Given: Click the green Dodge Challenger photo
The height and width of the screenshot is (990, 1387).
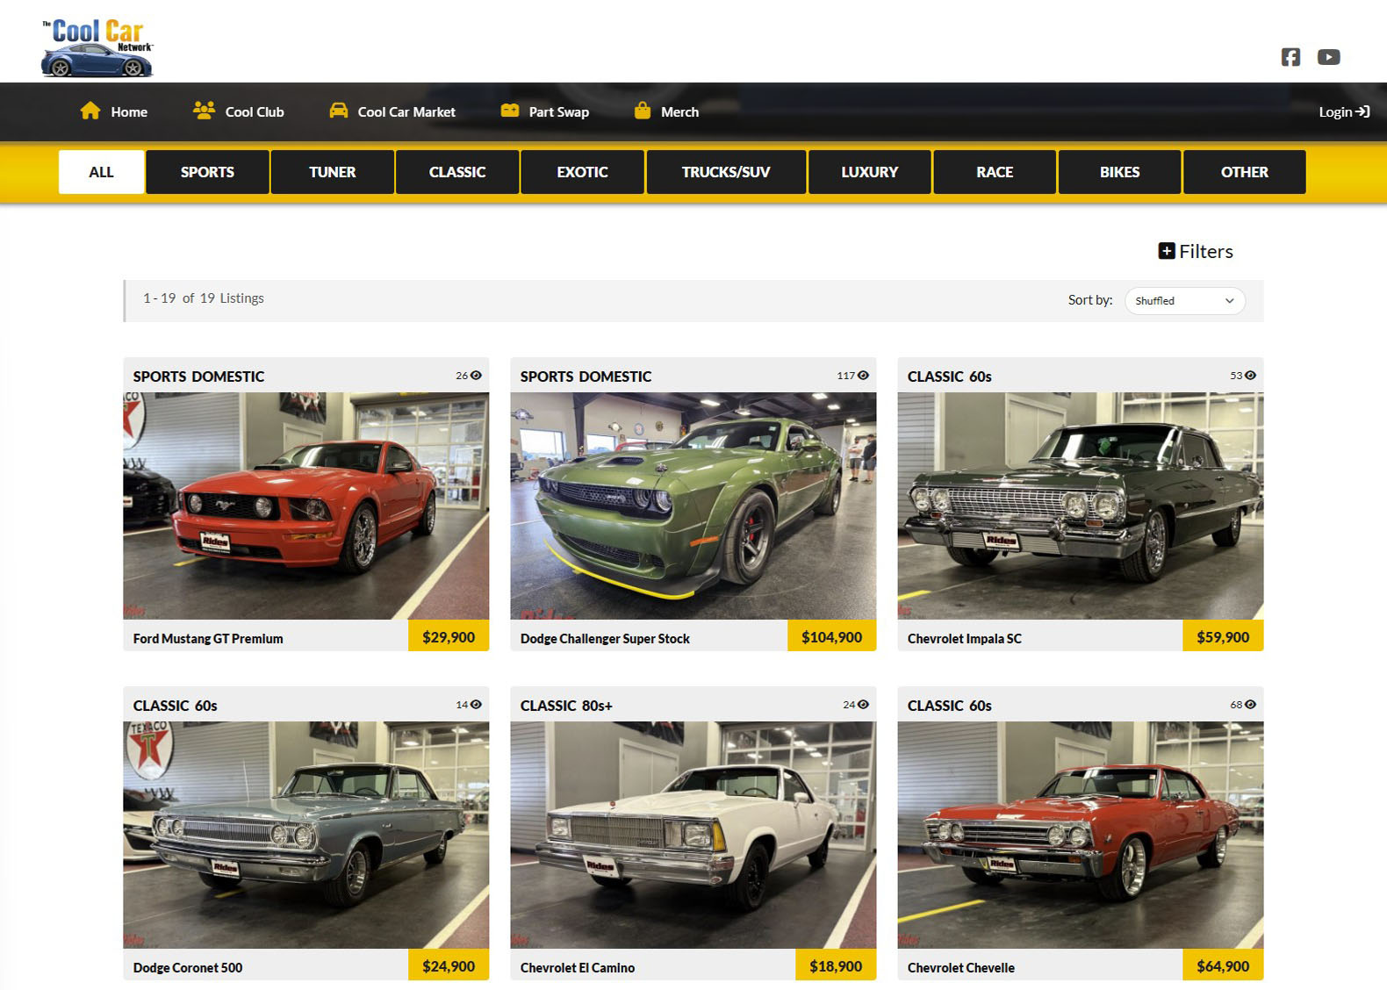Looking at the screenshot, I should (693, 506).
